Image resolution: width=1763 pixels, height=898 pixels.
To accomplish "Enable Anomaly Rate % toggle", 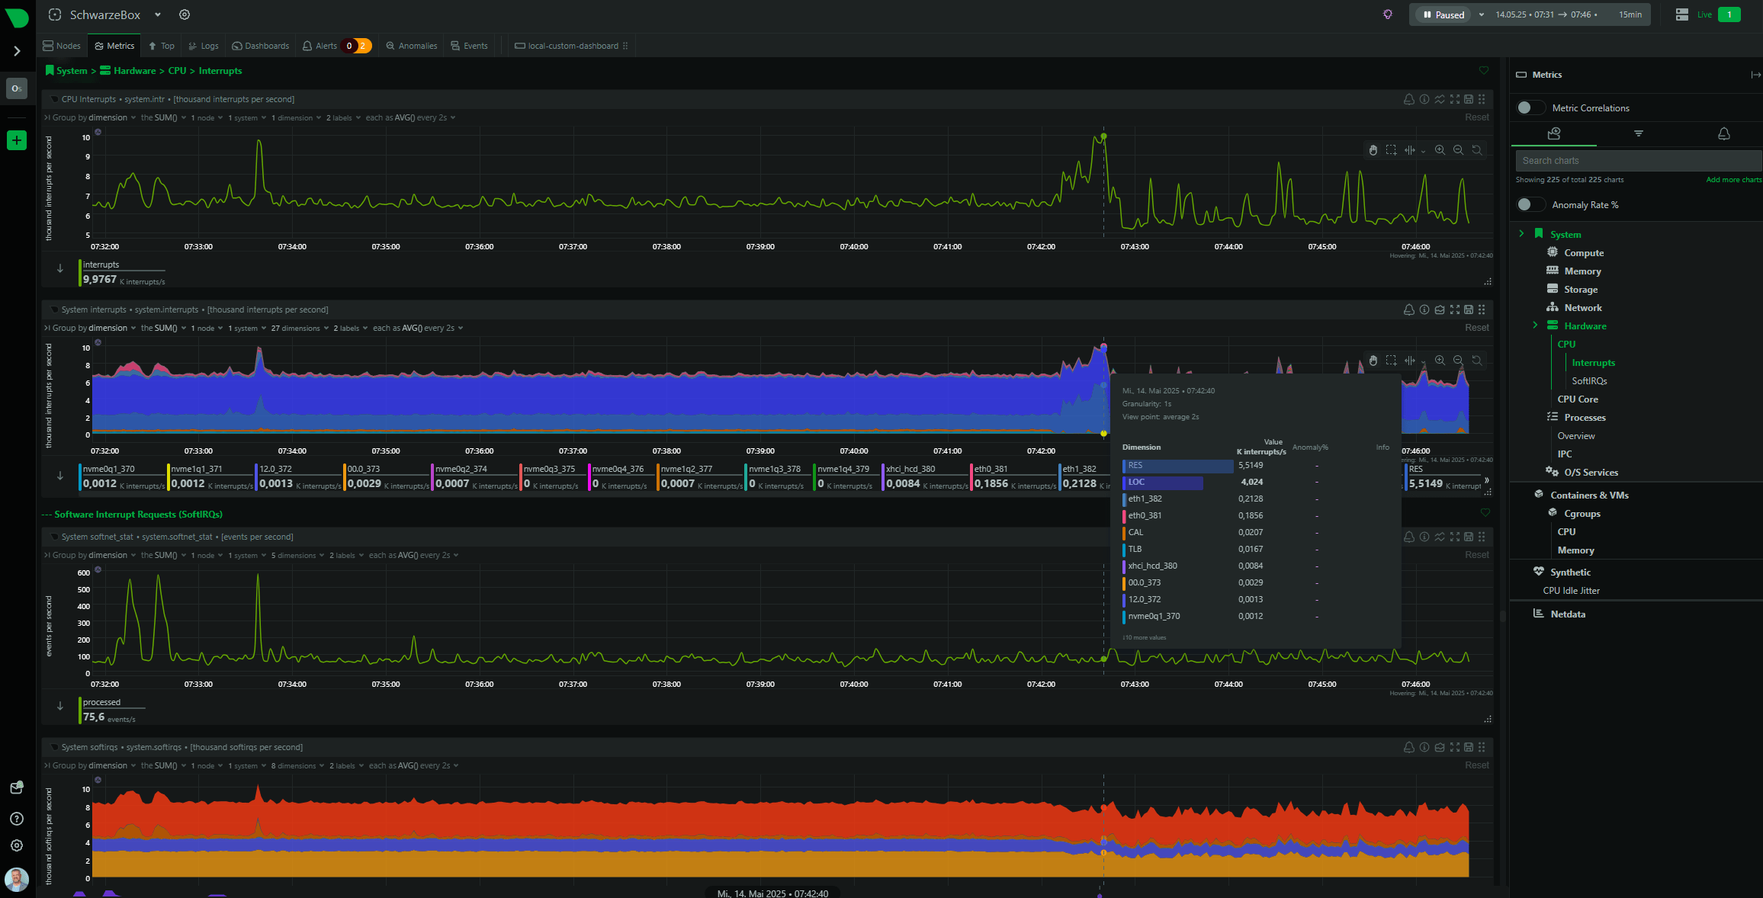I will click(1529, 204).
